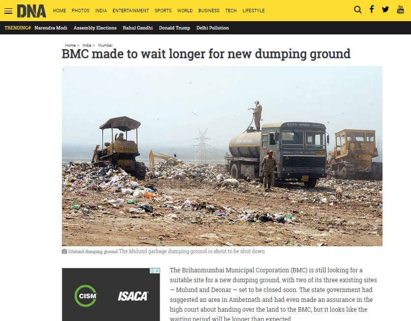Click the ad info icon
This screenshot has width=411, height=321.
(x=152, y=270)
